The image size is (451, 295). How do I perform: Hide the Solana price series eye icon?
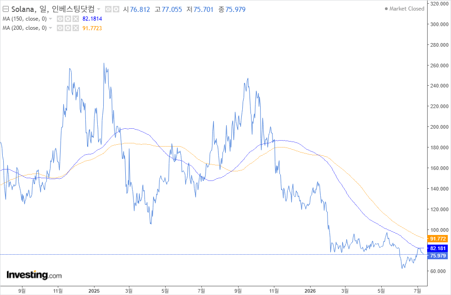pyautogui.click(x=108, y=10)
